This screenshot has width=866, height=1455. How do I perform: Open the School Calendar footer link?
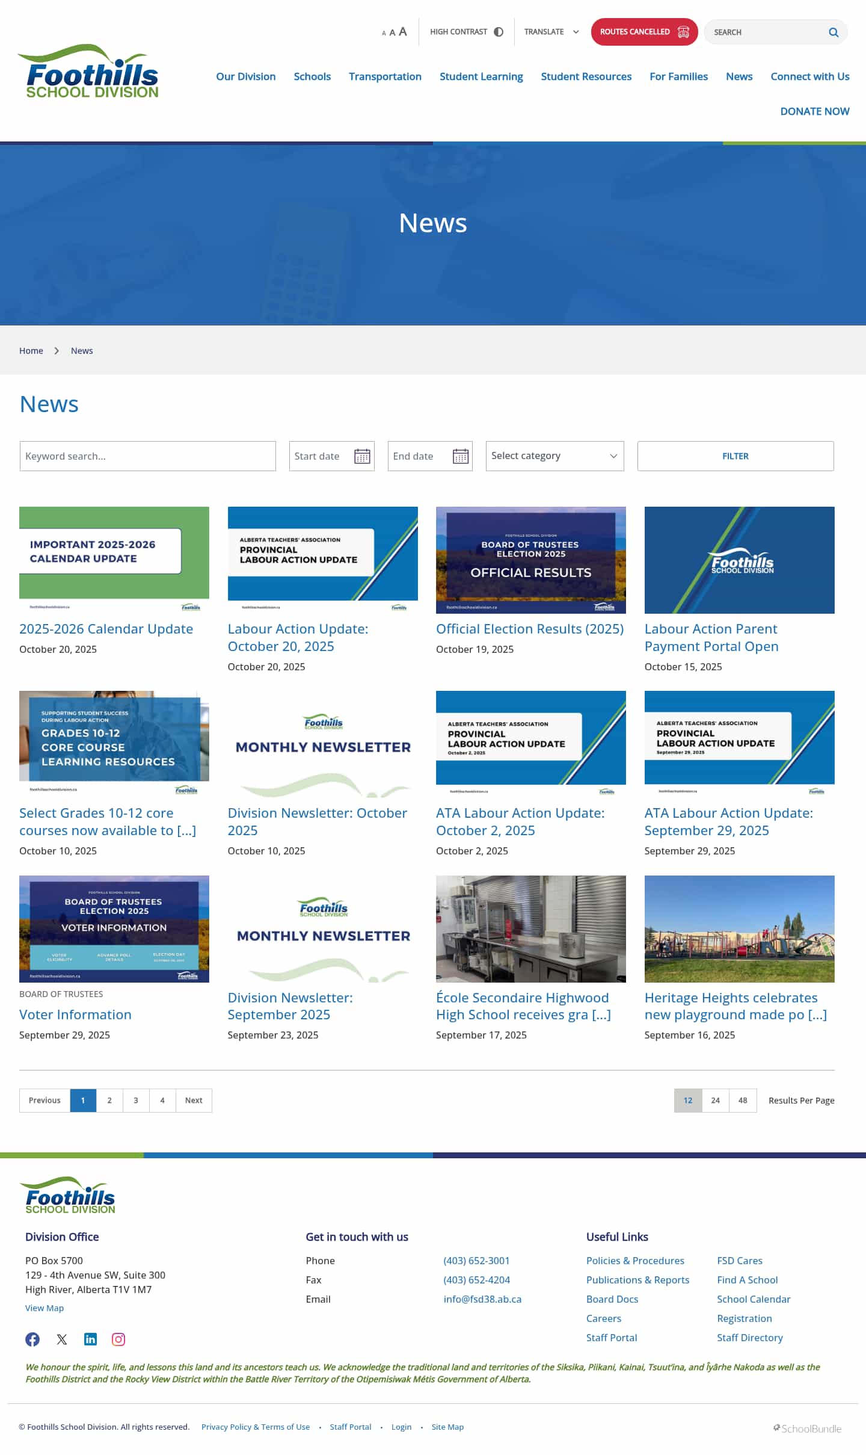click(x=754, y=1299)
